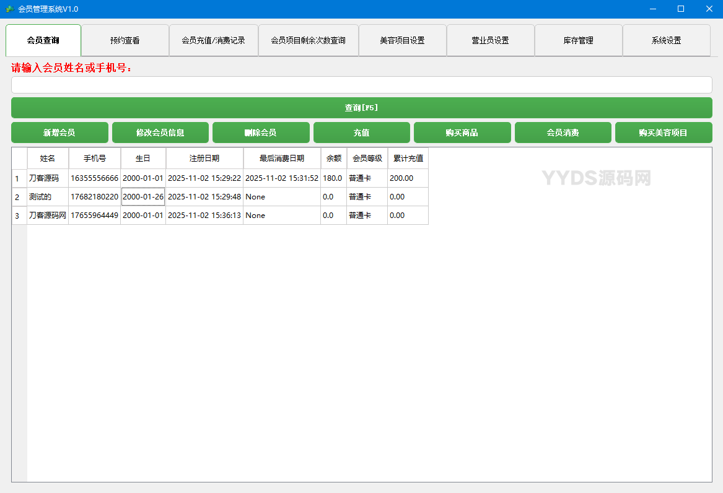
Task: Click the member name/phone search input field
Action: pos(361,84)
